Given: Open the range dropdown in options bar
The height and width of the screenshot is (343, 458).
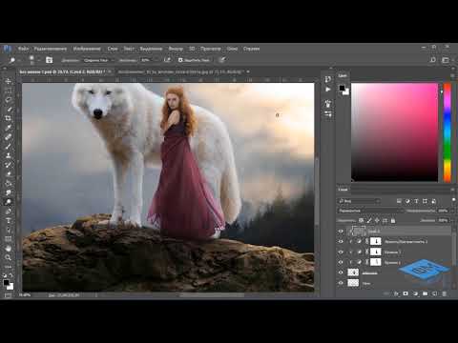Looking at the screenshot, I should (x=99, y=60).
